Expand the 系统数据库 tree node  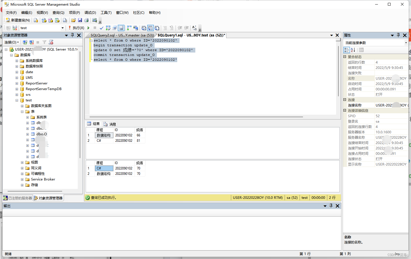coord(17,61)
